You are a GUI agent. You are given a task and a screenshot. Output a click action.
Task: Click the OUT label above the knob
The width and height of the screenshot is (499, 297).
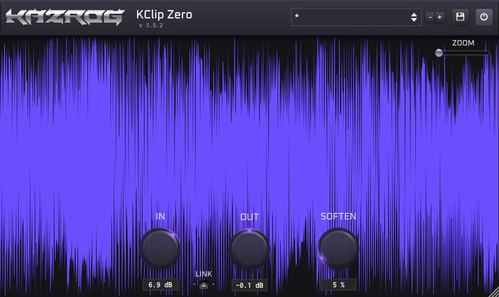[x=249, y=217]
